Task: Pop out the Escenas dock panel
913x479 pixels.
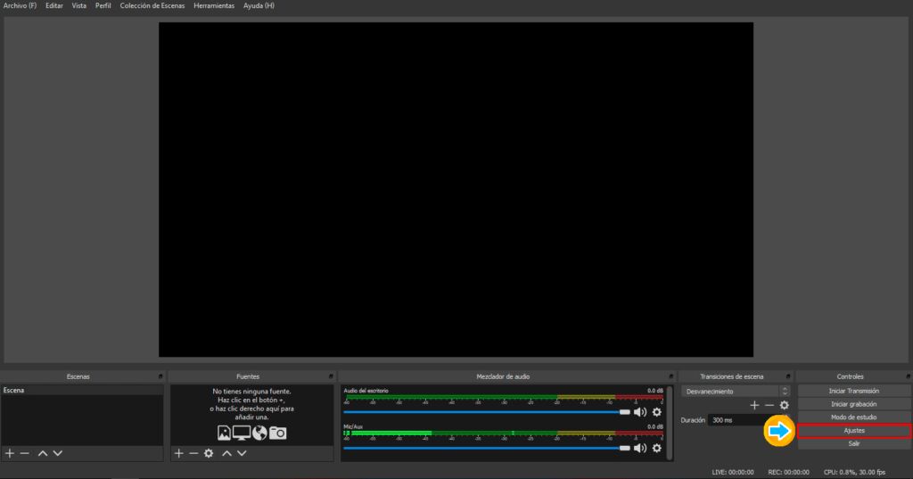Action: tap(160, 376)
